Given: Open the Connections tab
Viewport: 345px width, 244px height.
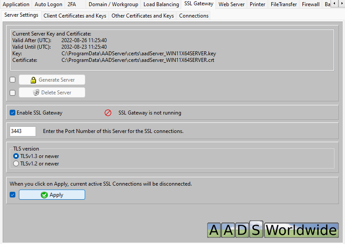Looking at the screenshot, I should click(x=194, y=16).
